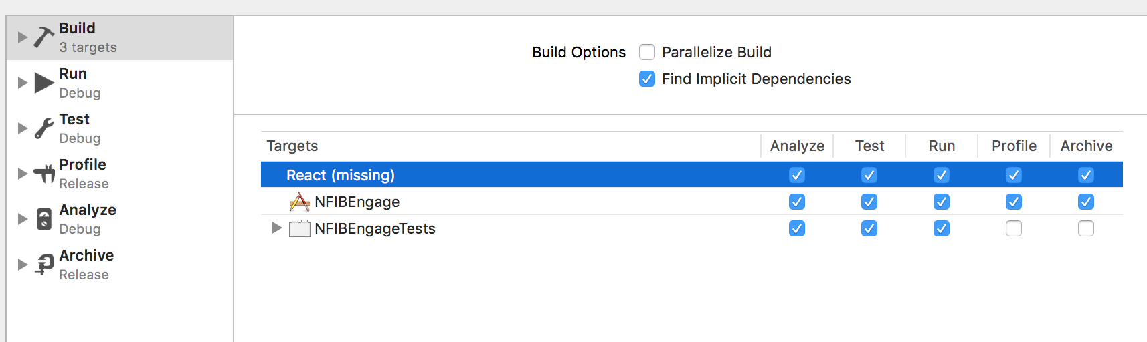Click the Archive action icon
The height and width of the screenshot is (342, 1147).
coord(44,265)
